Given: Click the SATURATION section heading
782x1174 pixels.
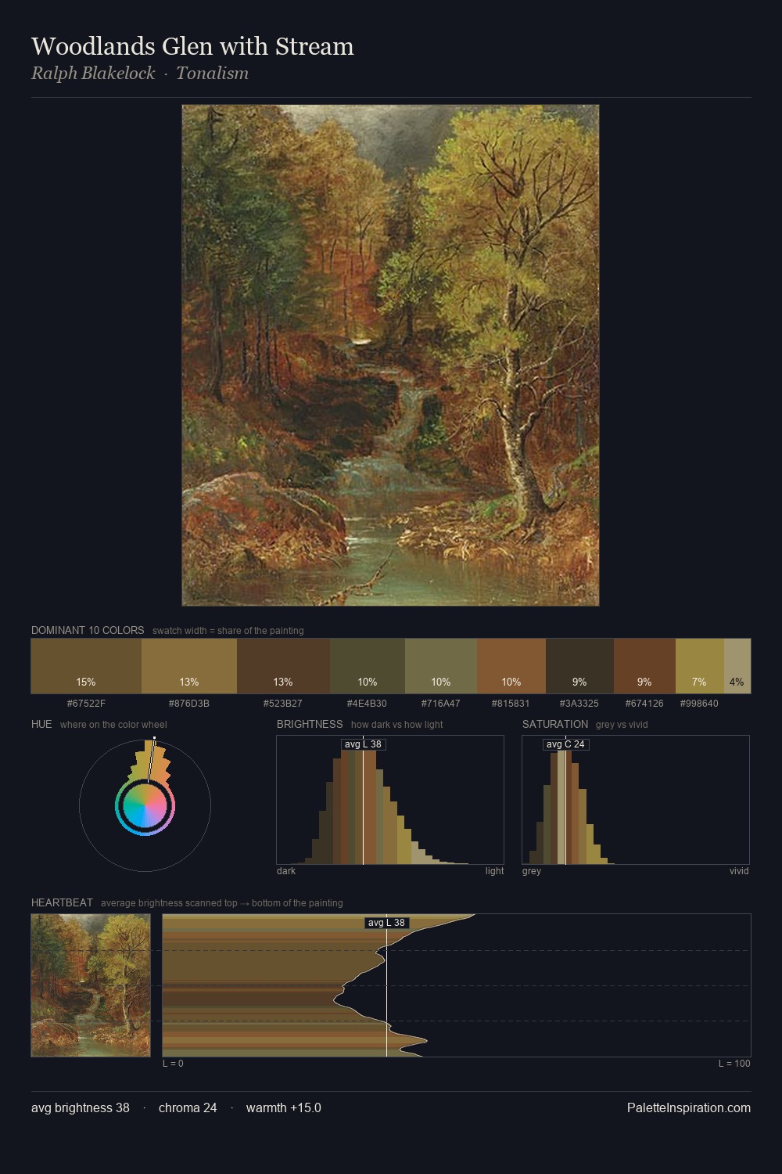Looking at the screenshot, I should point(555,724).
